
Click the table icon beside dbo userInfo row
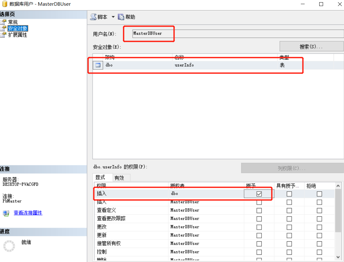97,65
